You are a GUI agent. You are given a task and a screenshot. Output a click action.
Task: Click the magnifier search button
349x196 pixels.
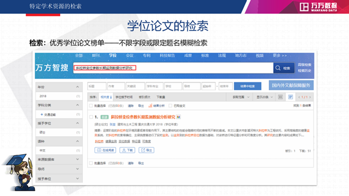[x=284, y=68]
